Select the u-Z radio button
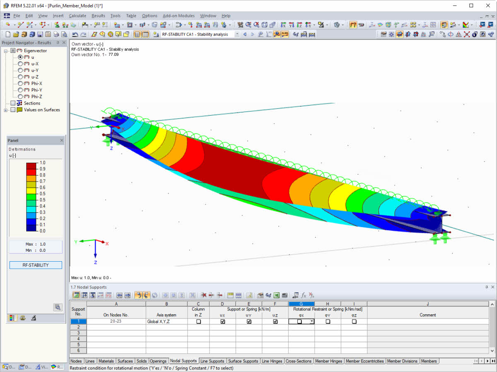Viewport: 497px width, 372px height. click(20, 77)
